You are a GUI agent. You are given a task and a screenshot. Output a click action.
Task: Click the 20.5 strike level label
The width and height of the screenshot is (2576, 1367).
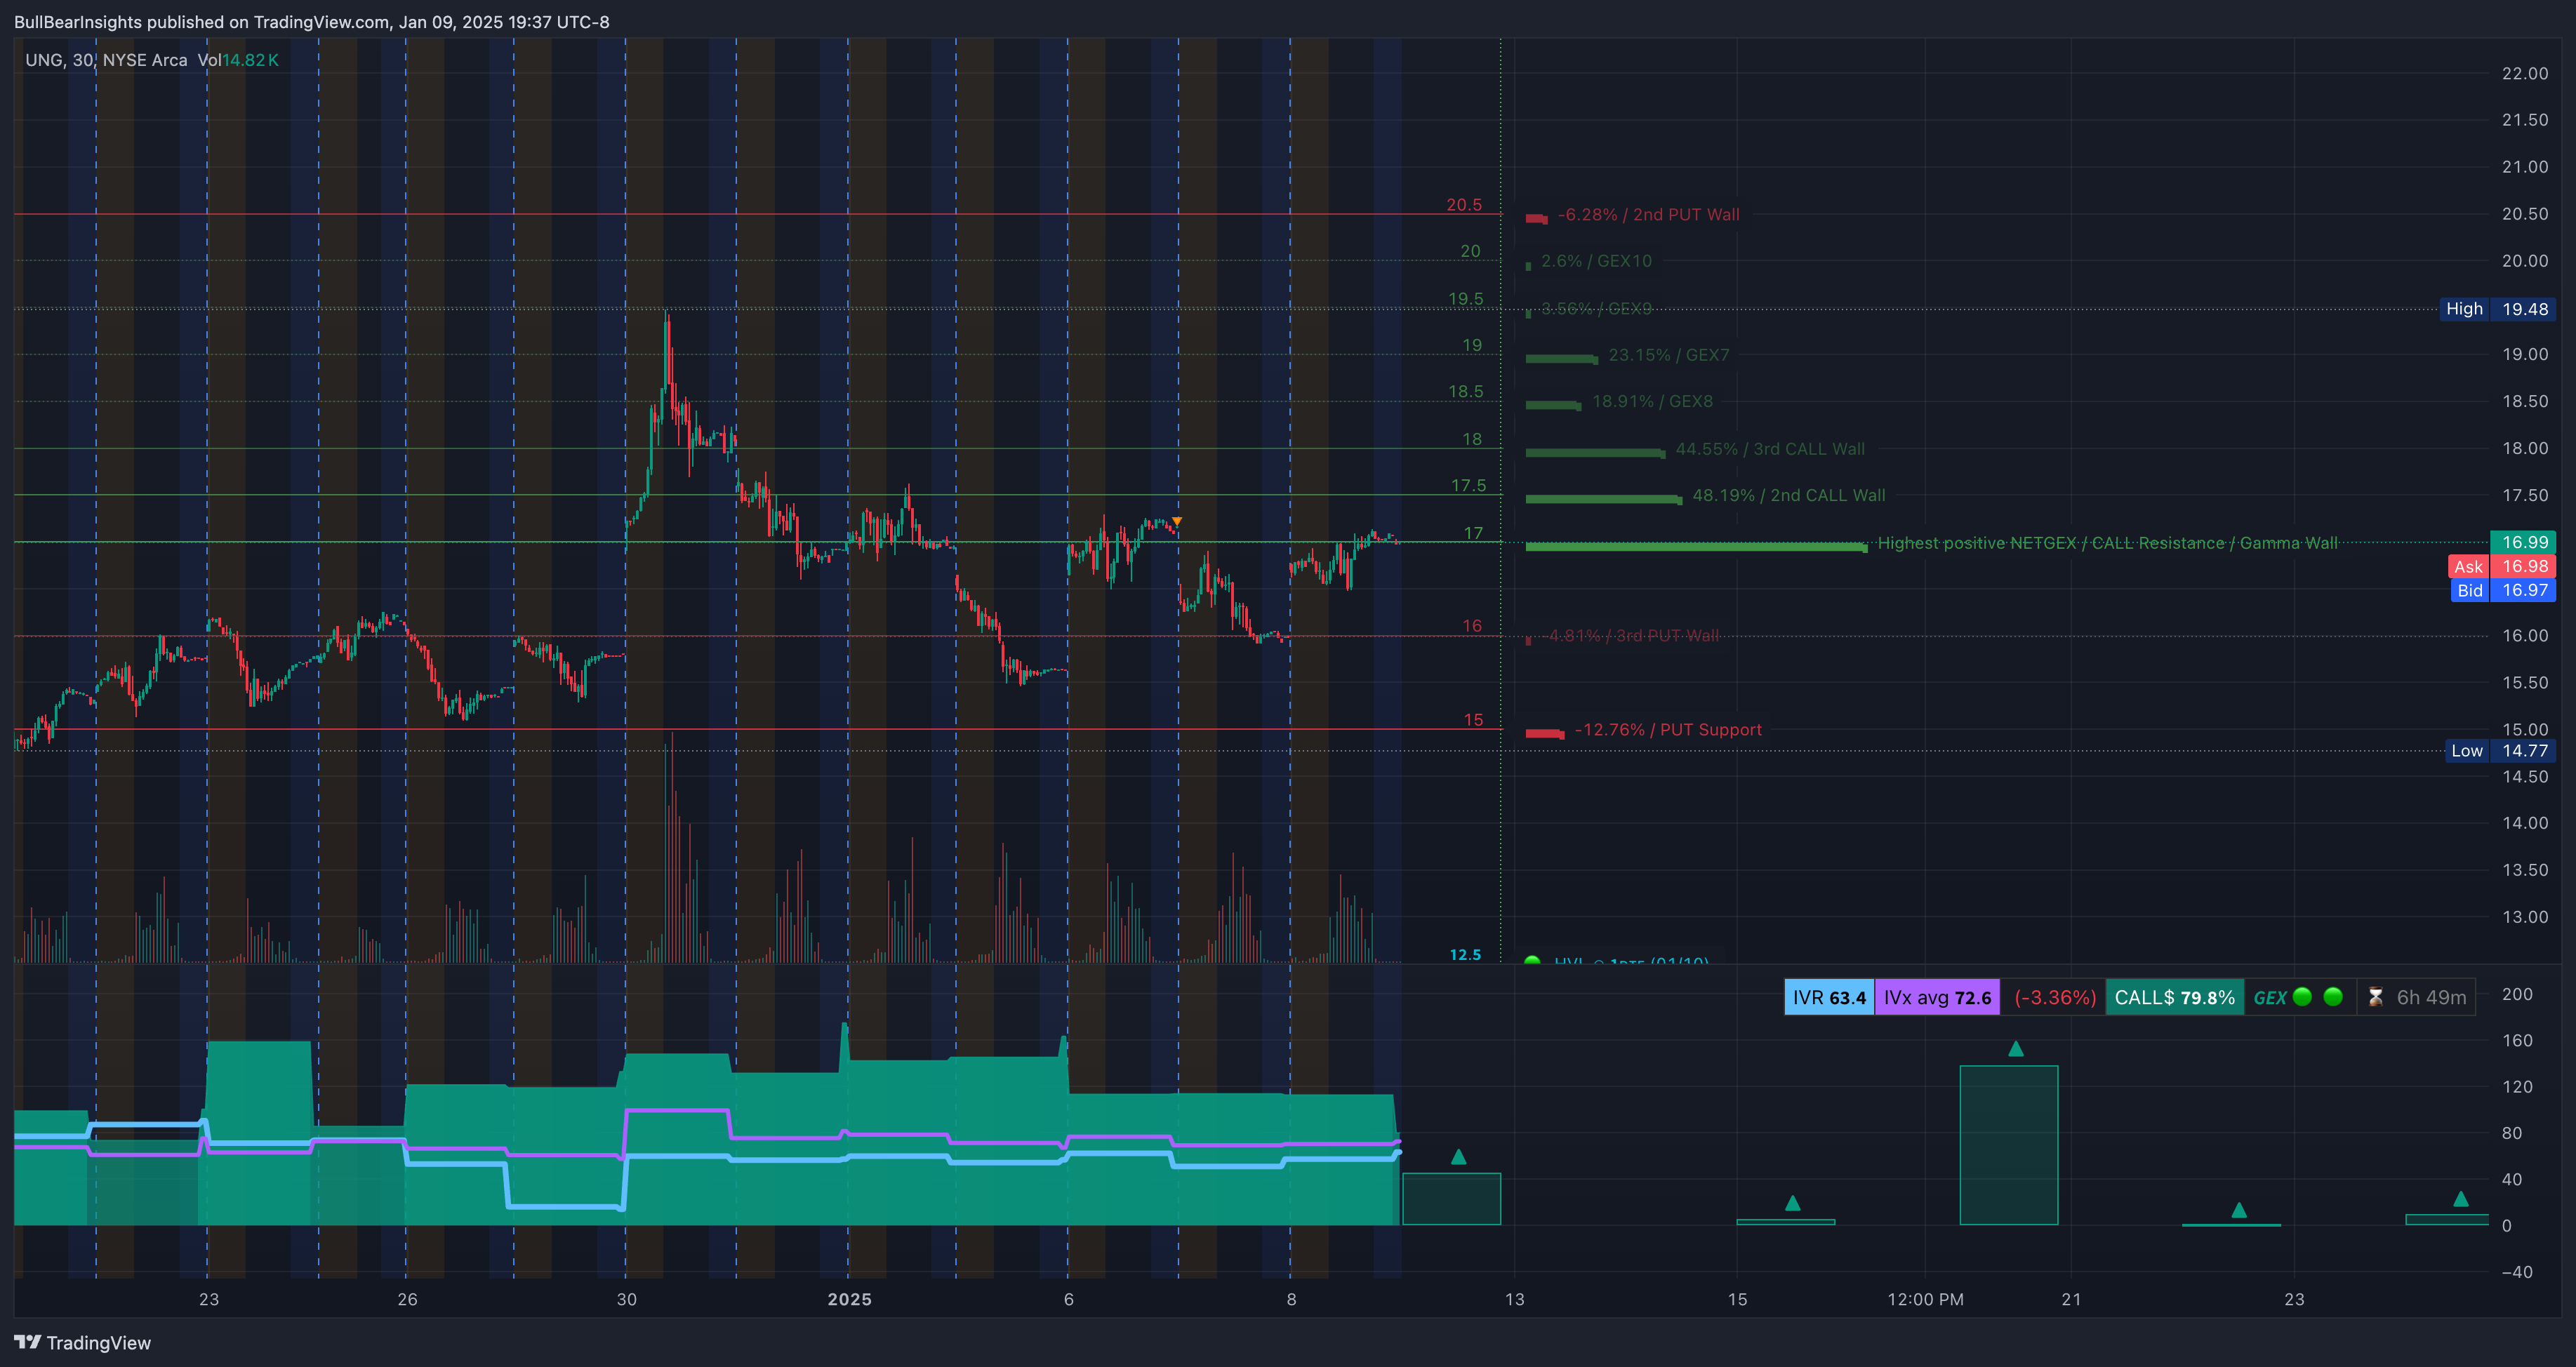[x=1464, y=204]
